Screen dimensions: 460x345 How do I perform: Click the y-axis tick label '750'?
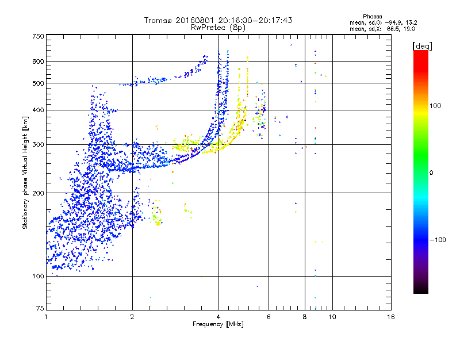[39, 36]
